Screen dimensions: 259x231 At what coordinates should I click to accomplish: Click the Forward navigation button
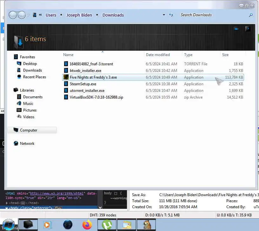(x=22, y=15)
